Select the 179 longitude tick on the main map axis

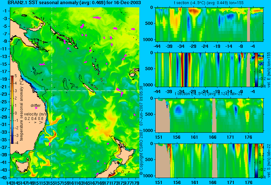[136, 182]
